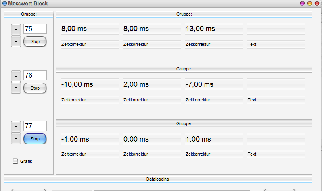Decrease the group 76 number with down arrow
The height and width of the screenshot is (191, 322).
(x=16, y=88)
